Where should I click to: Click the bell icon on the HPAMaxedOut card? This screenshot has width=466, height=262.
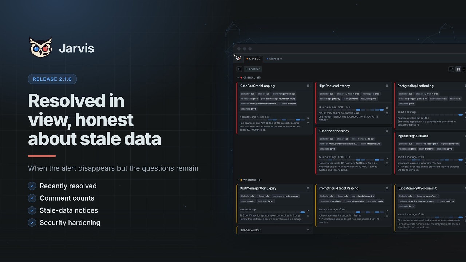click(308, 230)
